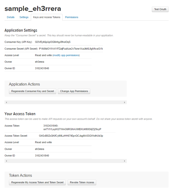The width and height of the screenshot is (172, 189).
Task: Click right arrow of Access Token scrollbar
Action: click(125, 161)
